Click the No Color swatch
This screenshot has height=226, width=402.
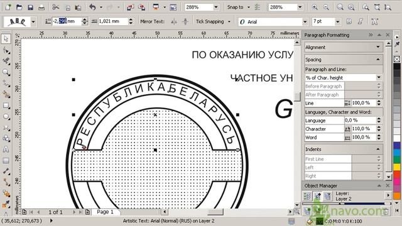(x=397, y=59)
